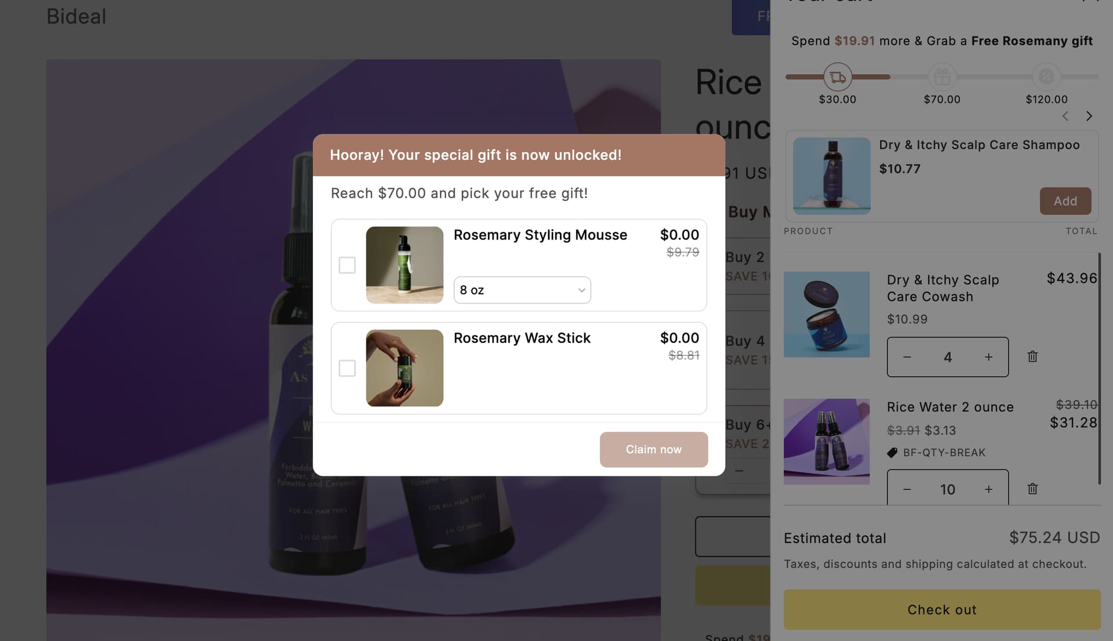Increase Cowash quantity with plus icon

[988, 357]
